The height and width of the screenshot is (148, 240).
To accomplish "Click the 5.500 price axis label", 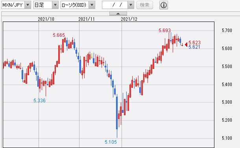I will click(x=227, y=67).
